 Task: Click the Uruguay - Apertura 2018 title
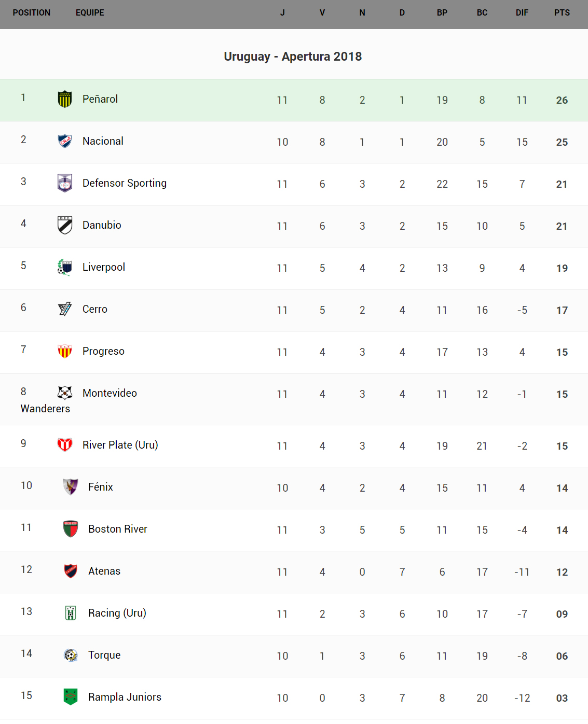[293, 57]
